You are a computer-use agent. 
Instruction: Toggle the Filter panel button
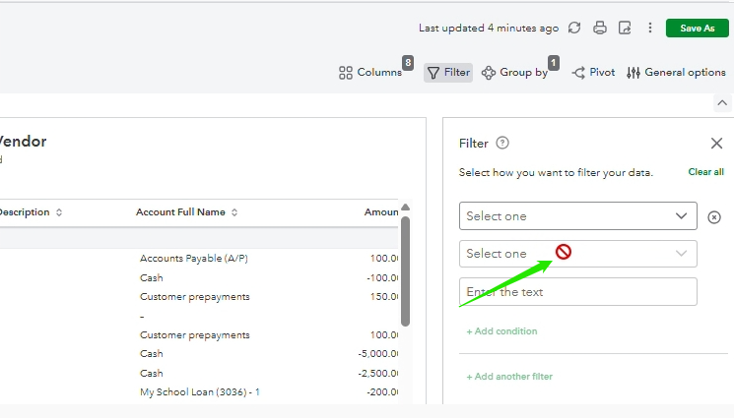(x=448, y=73)
